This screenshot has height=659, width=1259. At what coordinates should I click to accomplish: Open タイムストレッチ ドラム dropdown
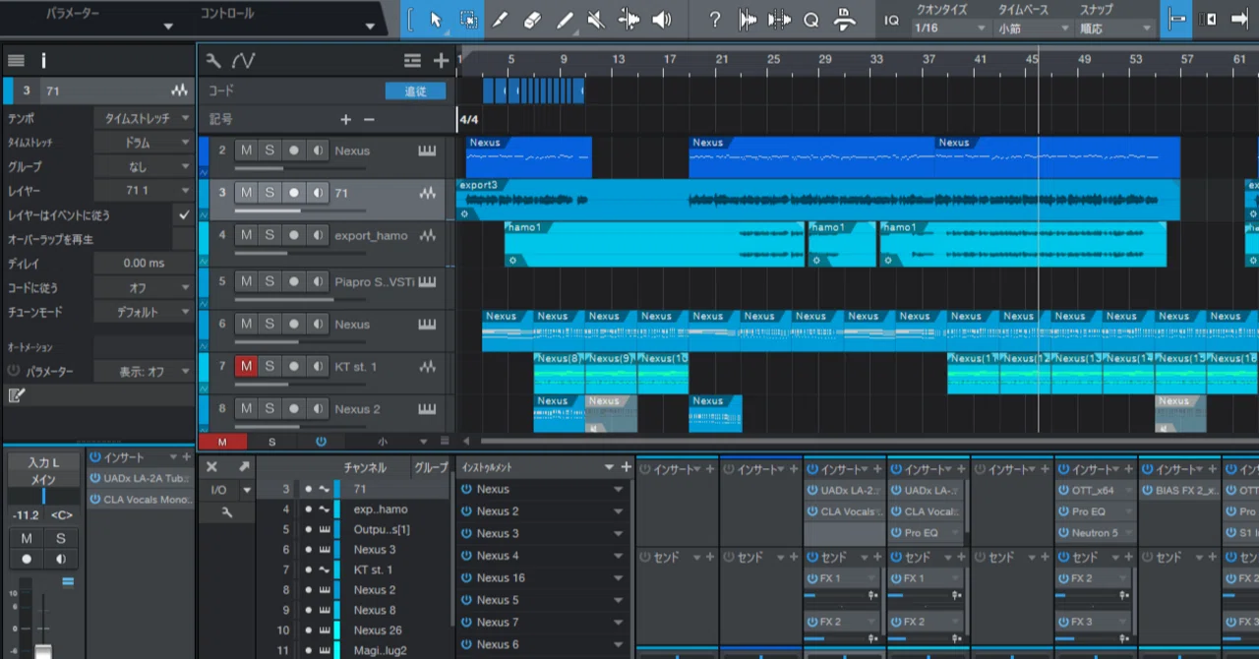click(x=144, y=143)
